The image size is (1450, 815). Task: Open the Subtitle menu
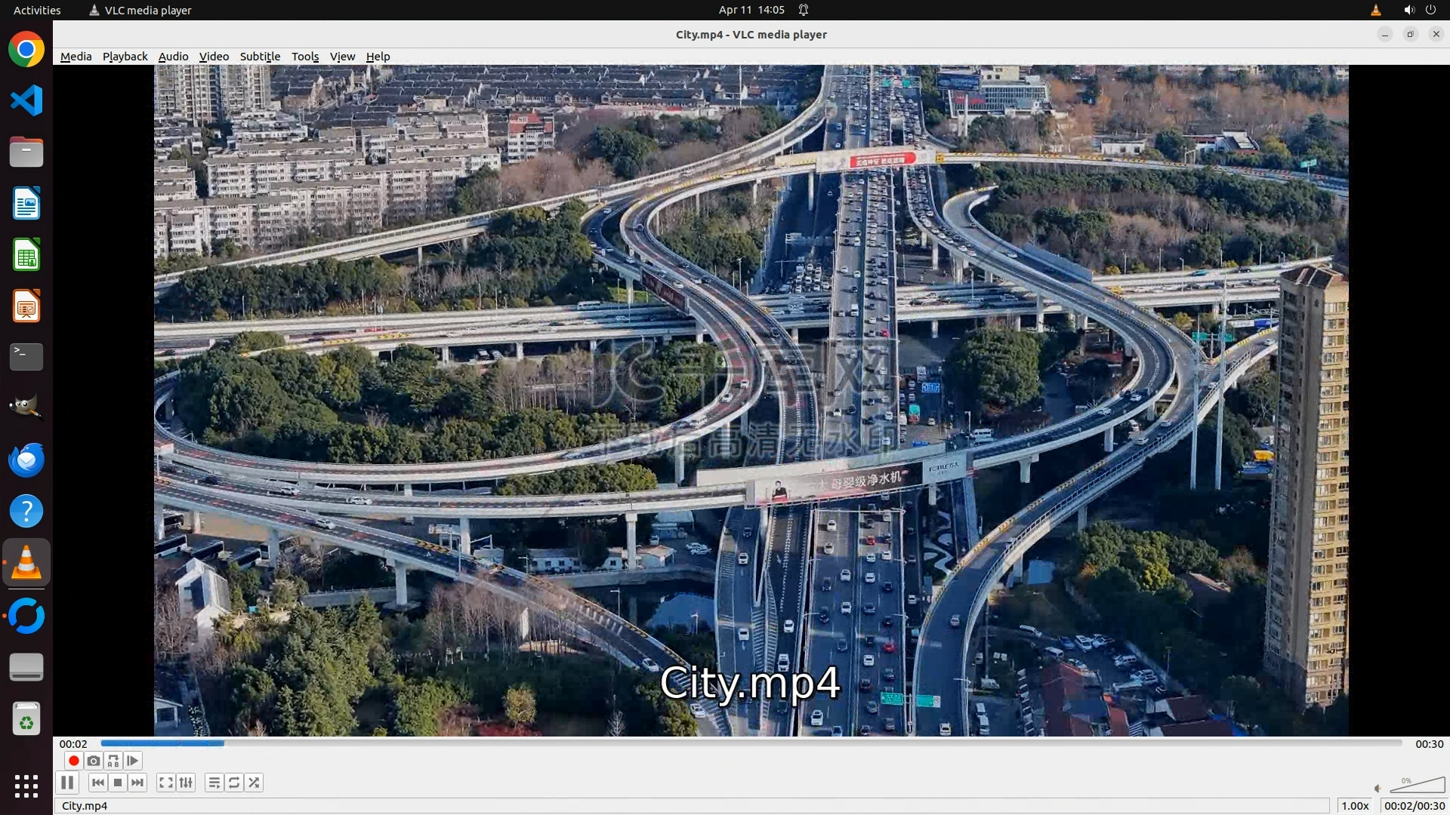tap(260, 57)
